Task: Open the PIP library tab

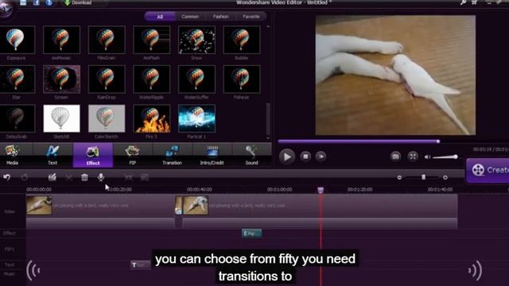Action: [133, 156]
